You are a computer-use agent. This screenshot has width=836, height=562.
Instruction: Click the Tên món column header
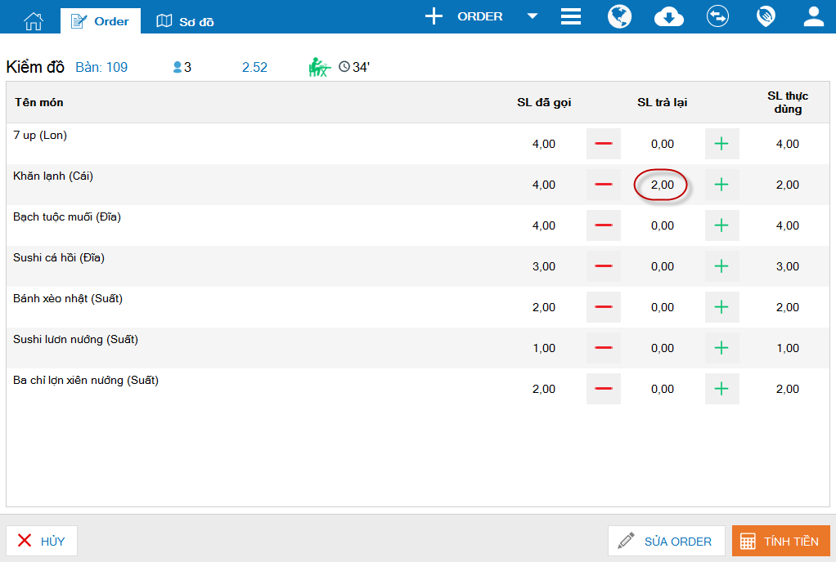[x=39, y=102]
